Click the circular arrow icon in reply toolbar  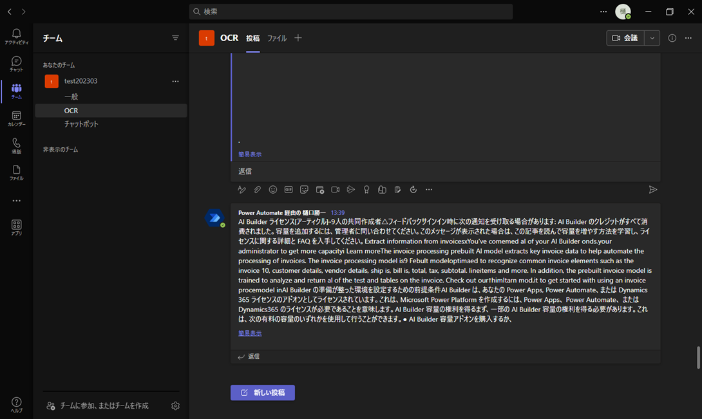pyautogui.click(x=413, y=190)
